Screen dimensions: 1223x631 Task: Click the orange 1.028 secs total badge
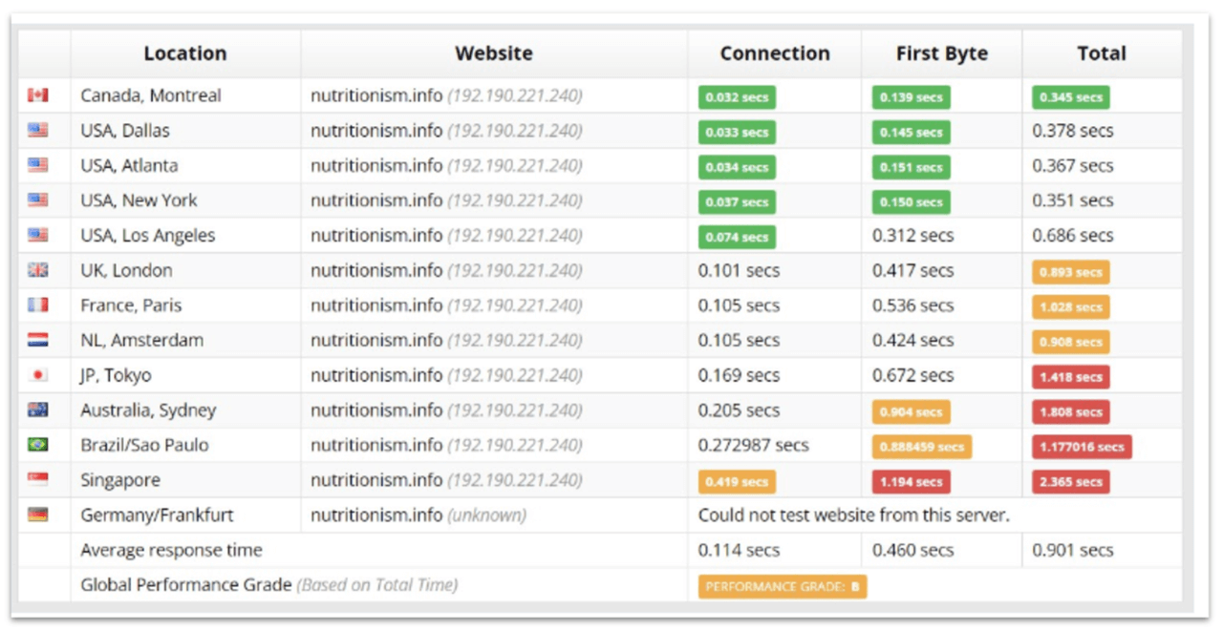[1071, 307]
